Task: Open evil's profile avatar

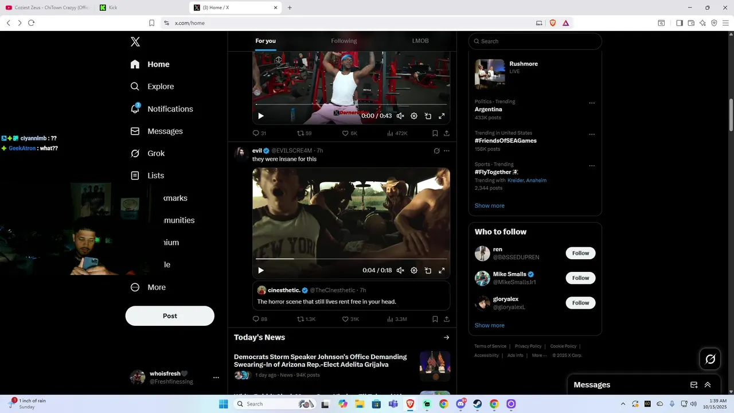Action: [241, 153]
